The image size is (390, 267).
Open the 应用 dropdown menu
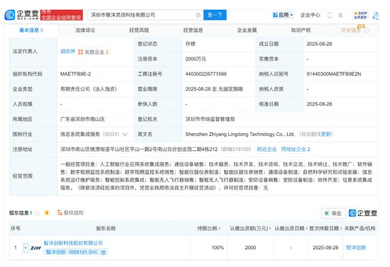point(283,15)
